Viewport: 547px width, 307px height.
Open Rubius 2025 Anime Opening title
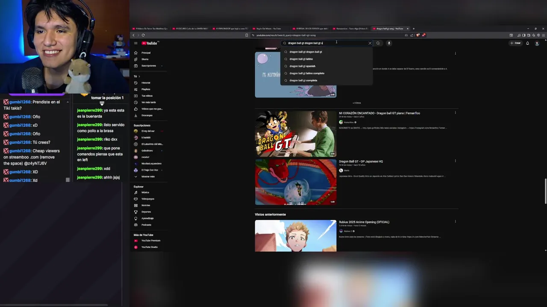364,222
